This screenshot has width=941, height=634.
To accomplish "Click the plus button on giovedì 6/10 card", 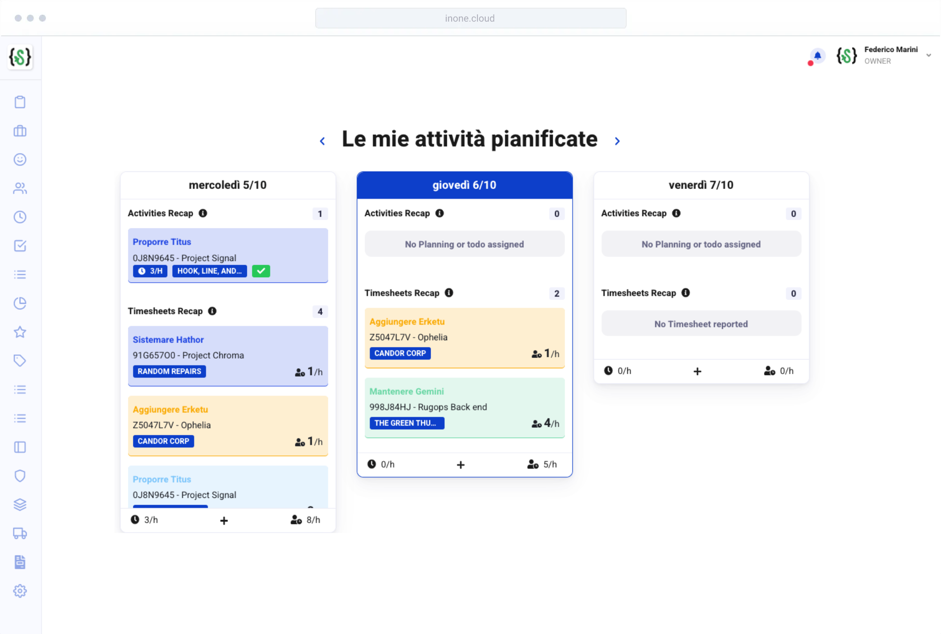I will click(461, 464).
